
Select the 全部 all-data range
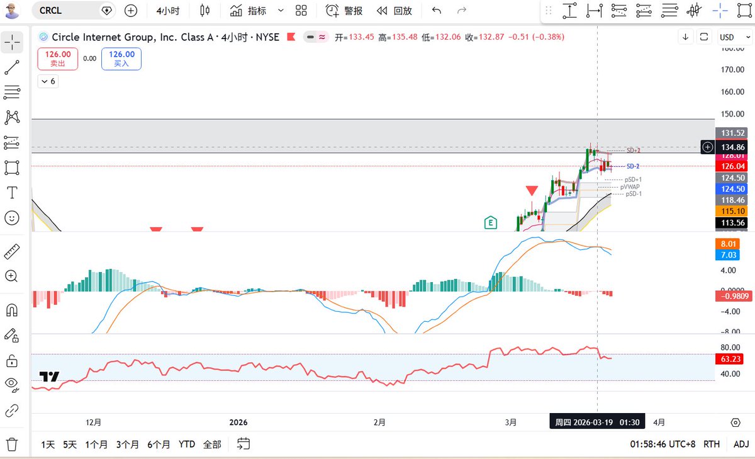tap(212, 445)
